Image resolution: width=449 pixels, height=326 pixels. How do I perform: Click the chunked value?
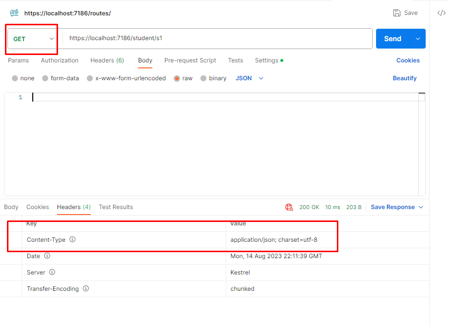point(242,288)
